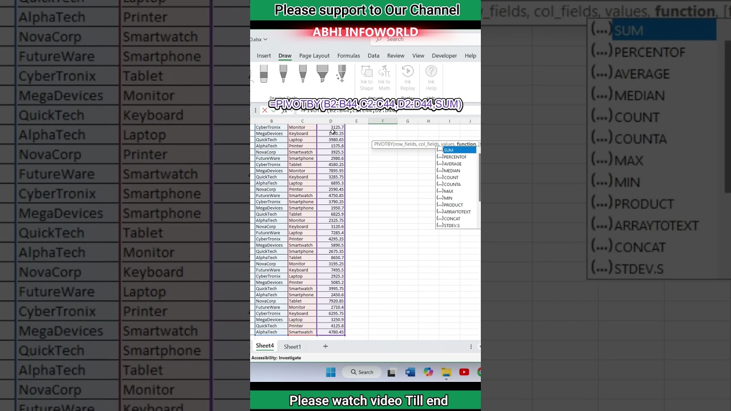This screenshot has height=411, width=731.
Task: Open the Data ribbon tab
Action: point(373,56)
